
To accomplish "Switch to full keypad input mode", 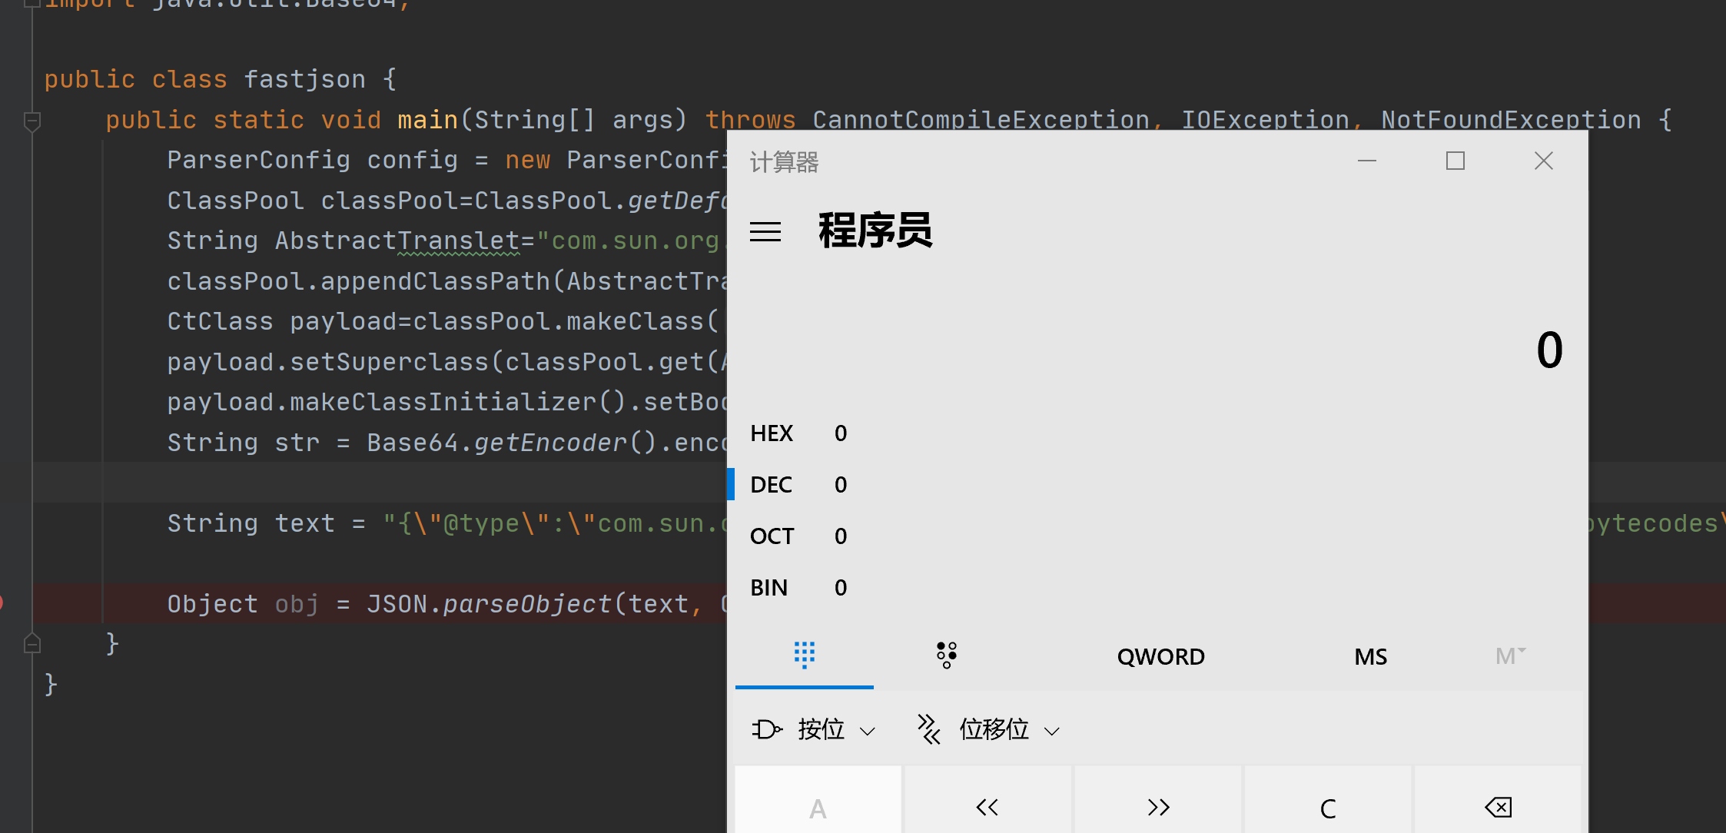I will point(804,655).
